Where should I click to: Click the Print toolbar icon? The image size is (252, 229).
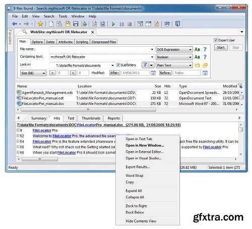point(167,24)
